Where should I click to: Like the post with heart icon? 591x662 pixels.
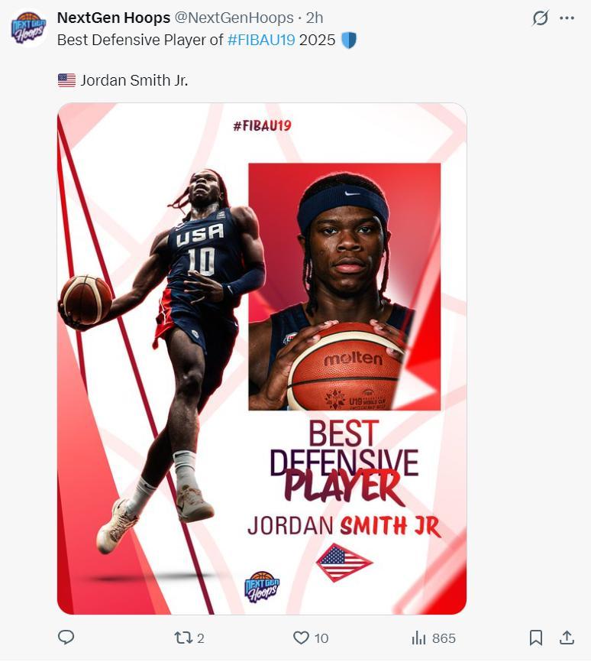[x=301, y=638]
